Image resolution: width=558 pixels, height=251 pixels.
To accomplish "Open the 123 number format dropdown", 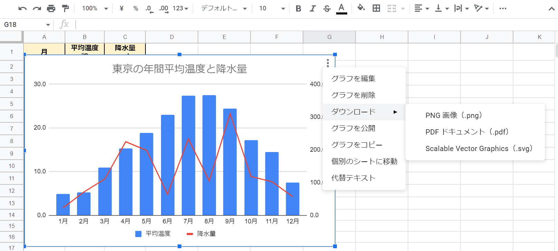I will (x=180, y=8).
